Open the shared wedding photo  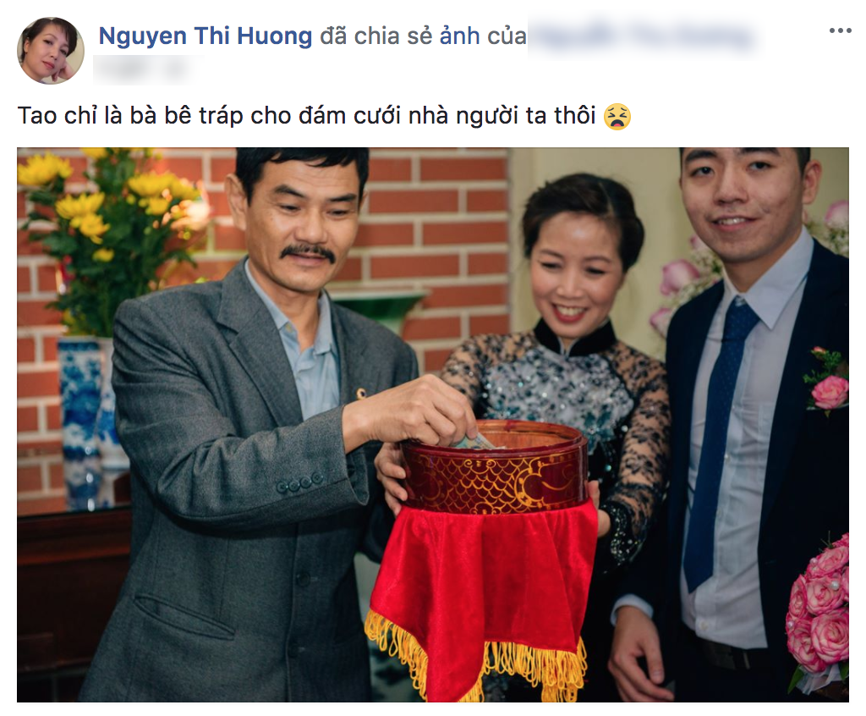(433, 425)
